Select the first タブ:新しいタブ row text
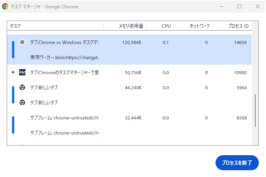 pos(44,87)
